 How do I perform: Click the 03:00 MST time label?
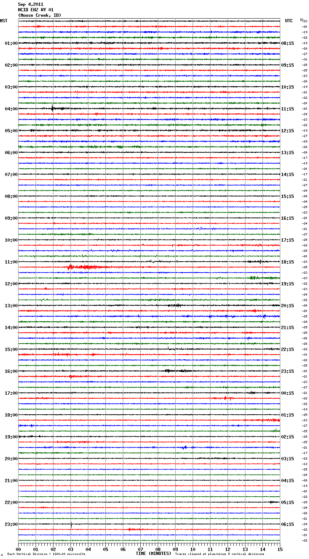click(x=11, y=87)
